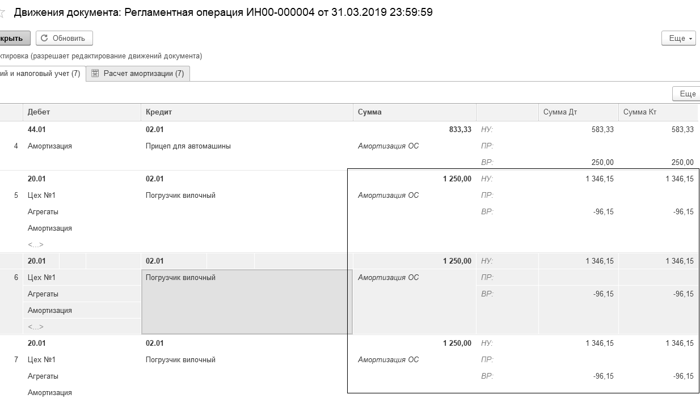700x407 pixels.
Task: Click the table icon on Расчет амортизации tab
Action: pos(95,73)
